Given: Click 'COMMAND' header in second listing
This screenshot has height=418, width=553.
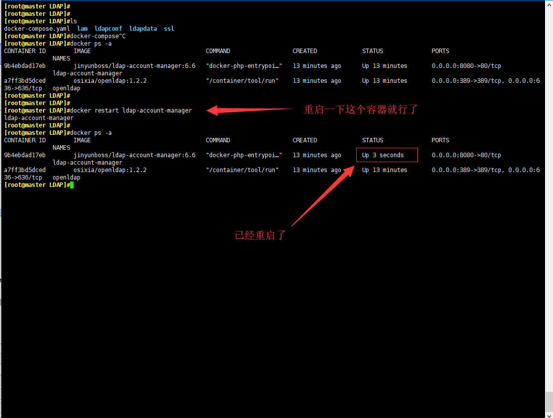Looking at the screenshot, I should pos(218,140).
